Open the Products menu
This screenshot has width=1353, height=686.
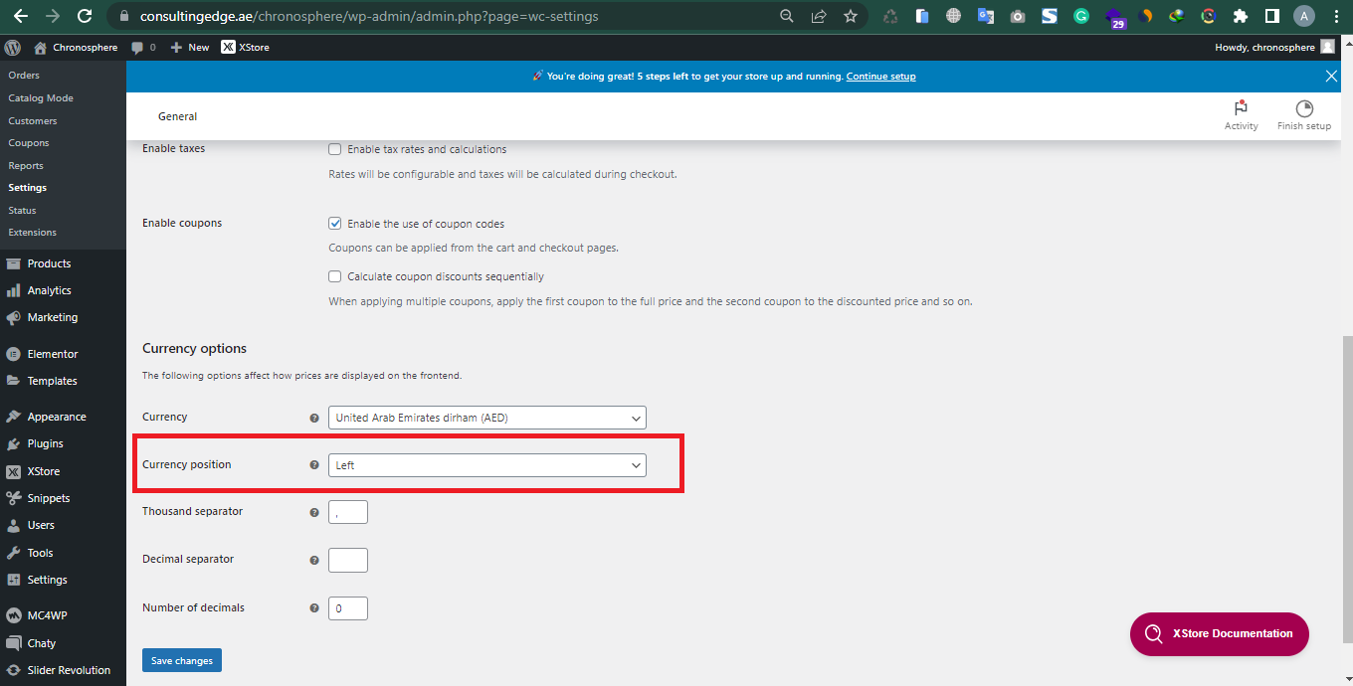pyautogui.click(x=49, y=263)
